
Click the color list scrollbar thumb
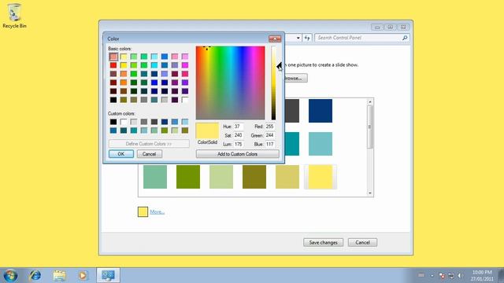pyautogui.click(x=370, y=127)
